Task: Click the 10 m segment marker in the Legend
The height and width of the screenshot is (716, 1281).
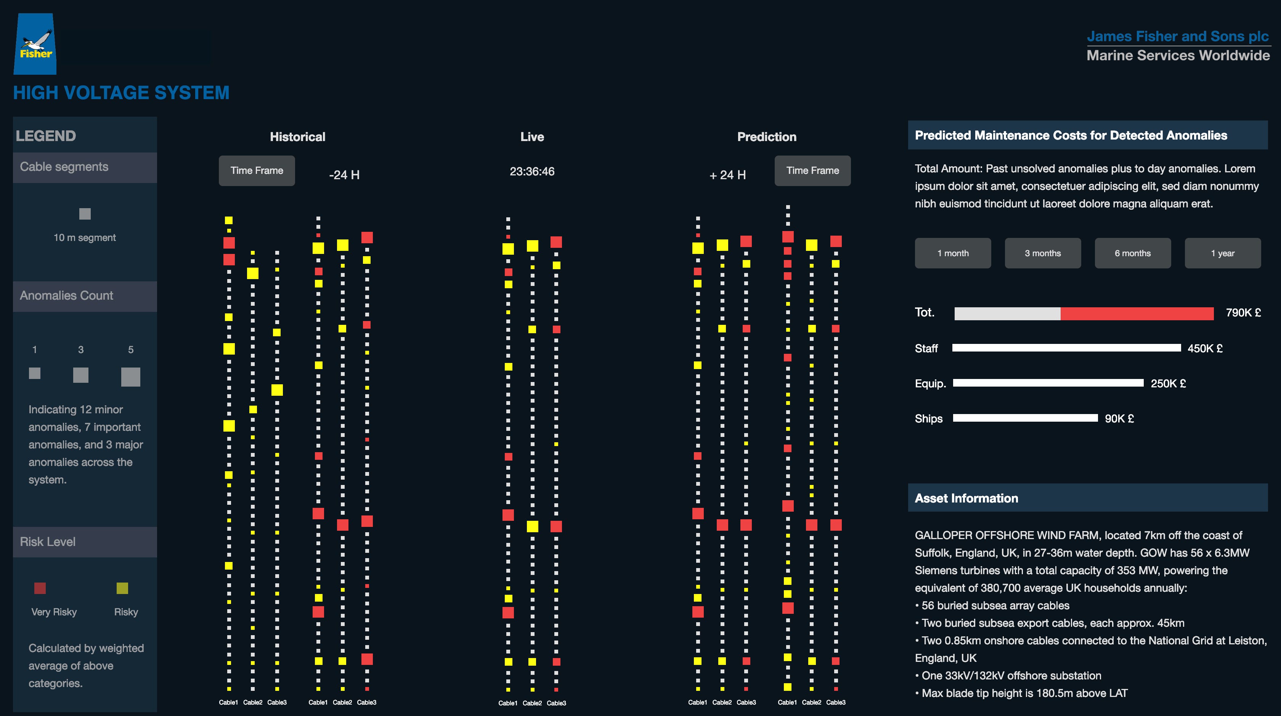Action: coord(85,213)
